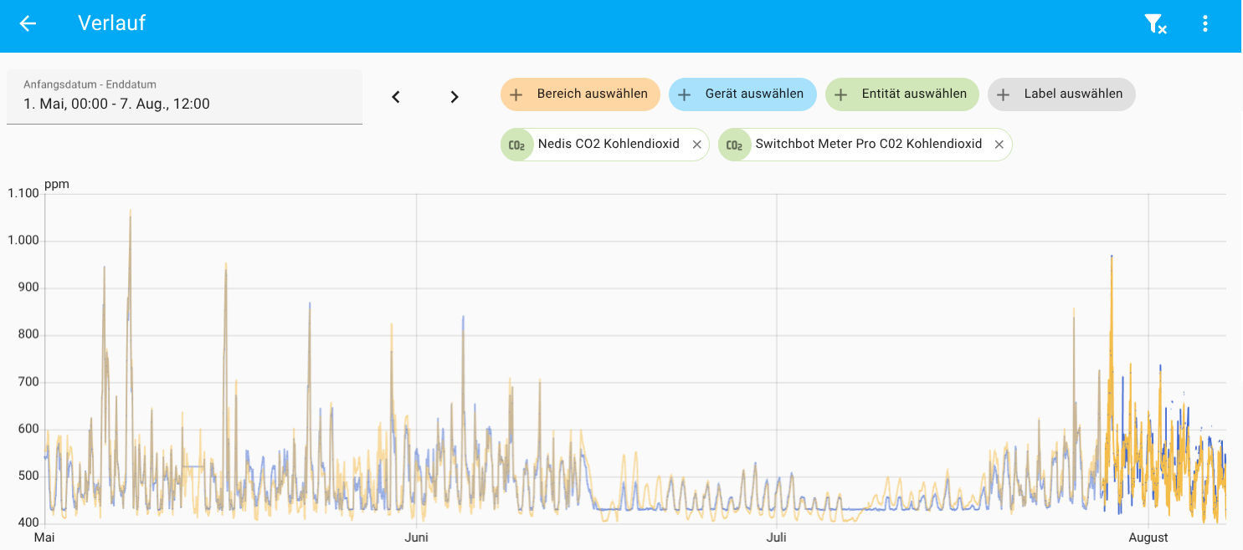This screenshot has width=1243, height=550.
Task: Click CO2 icon on Switchbot chip
Action: tap(734, 145)
